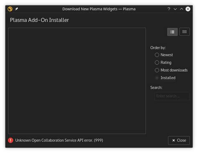Minimize window with down chevron

175,9
